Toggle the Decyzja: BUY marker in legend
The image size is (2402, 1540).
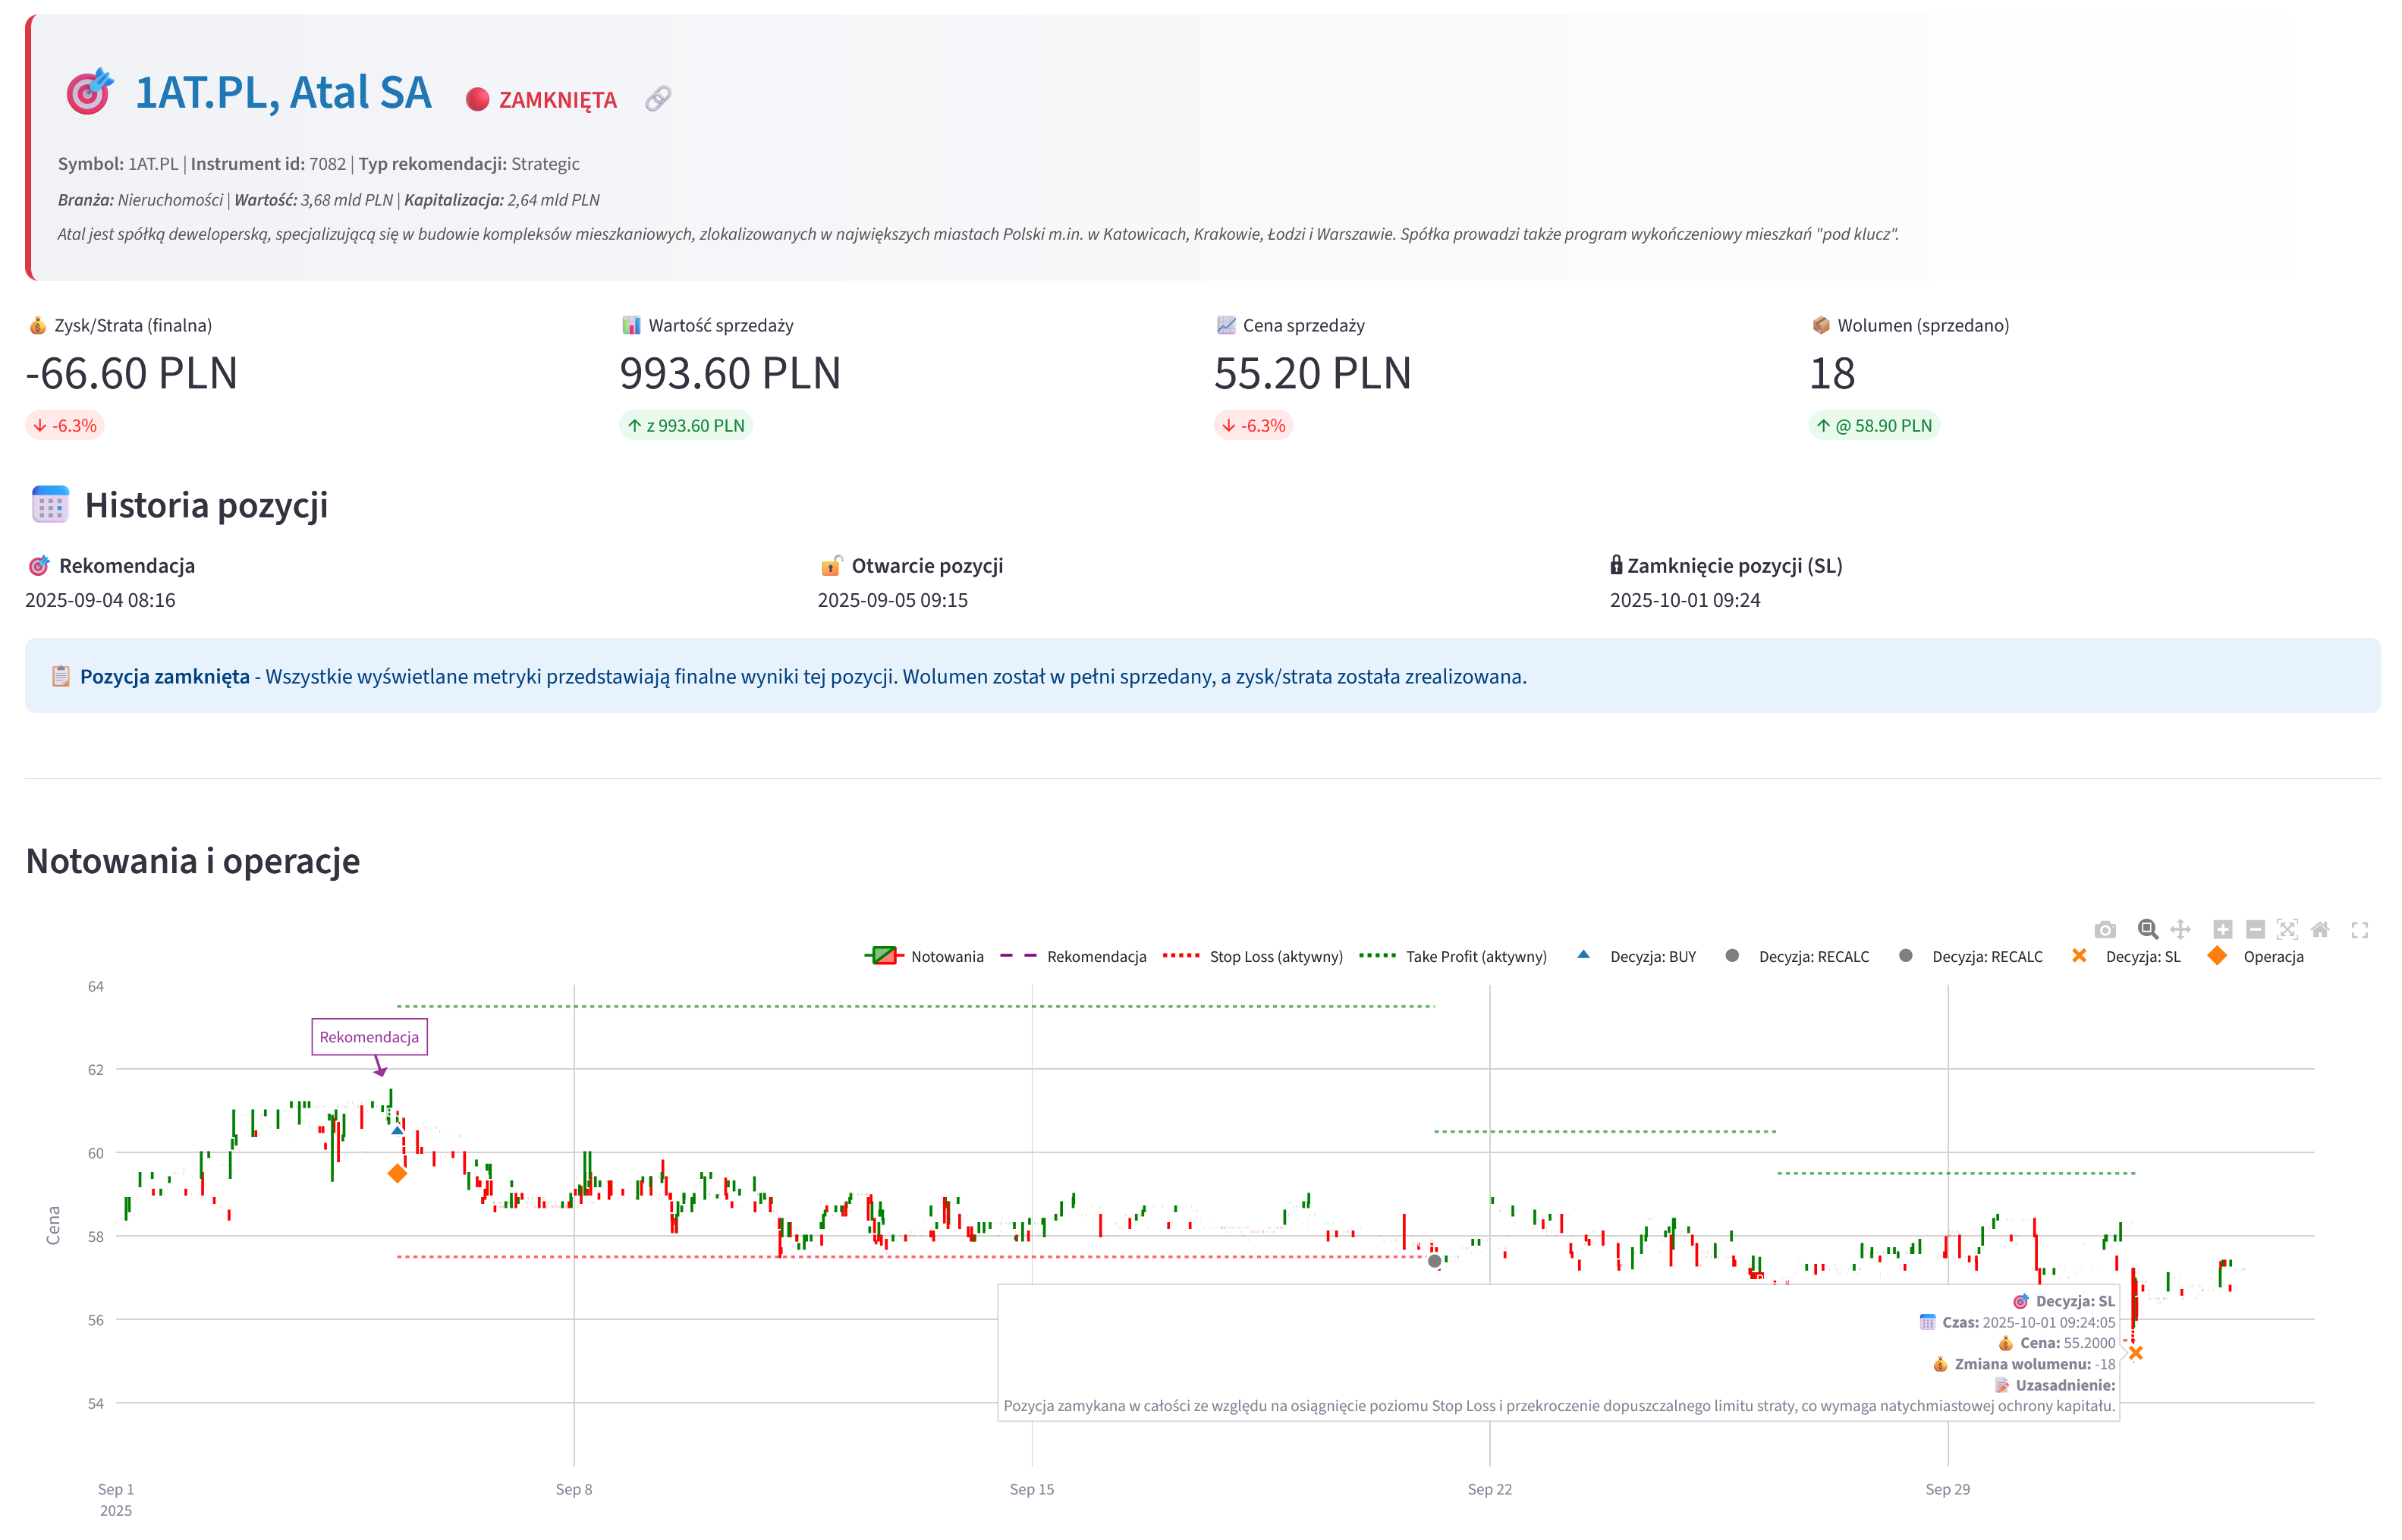tap(1583, 956)
